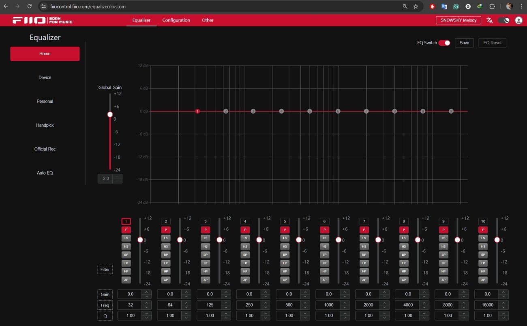Open the SNOWSKY Melody device selector
The width and height of the screenshot is (527, 326).
click(458, 20)
